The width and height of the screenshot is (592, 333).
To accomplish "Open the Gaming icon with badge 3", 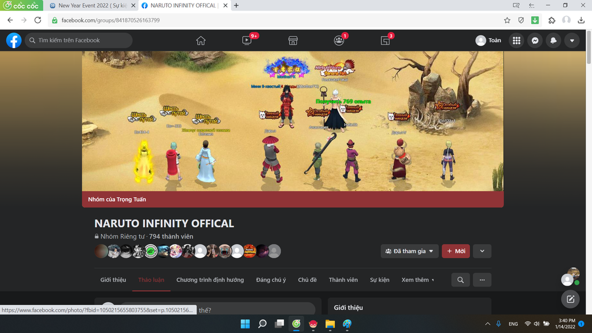I will click(x=385, y=40).
